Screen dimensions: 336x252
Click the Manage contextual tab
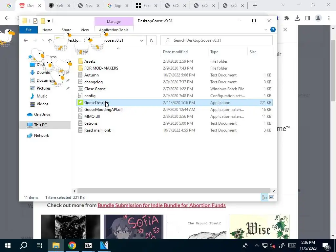[x=114, y=22]
